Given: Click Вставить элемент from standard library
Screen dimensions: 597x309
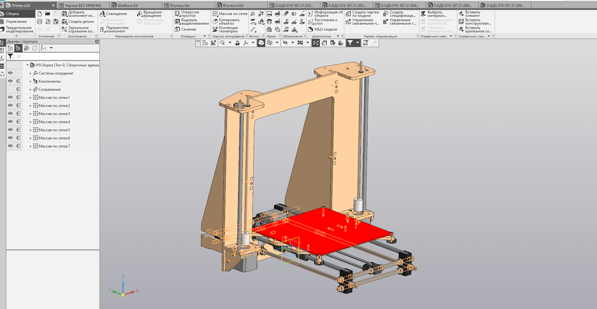Looking at the screenshot, I should point(469,14).
